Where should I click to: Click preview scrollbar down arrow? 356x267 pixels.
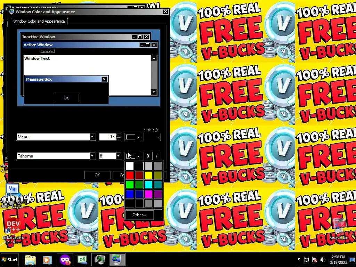point(154,92)
